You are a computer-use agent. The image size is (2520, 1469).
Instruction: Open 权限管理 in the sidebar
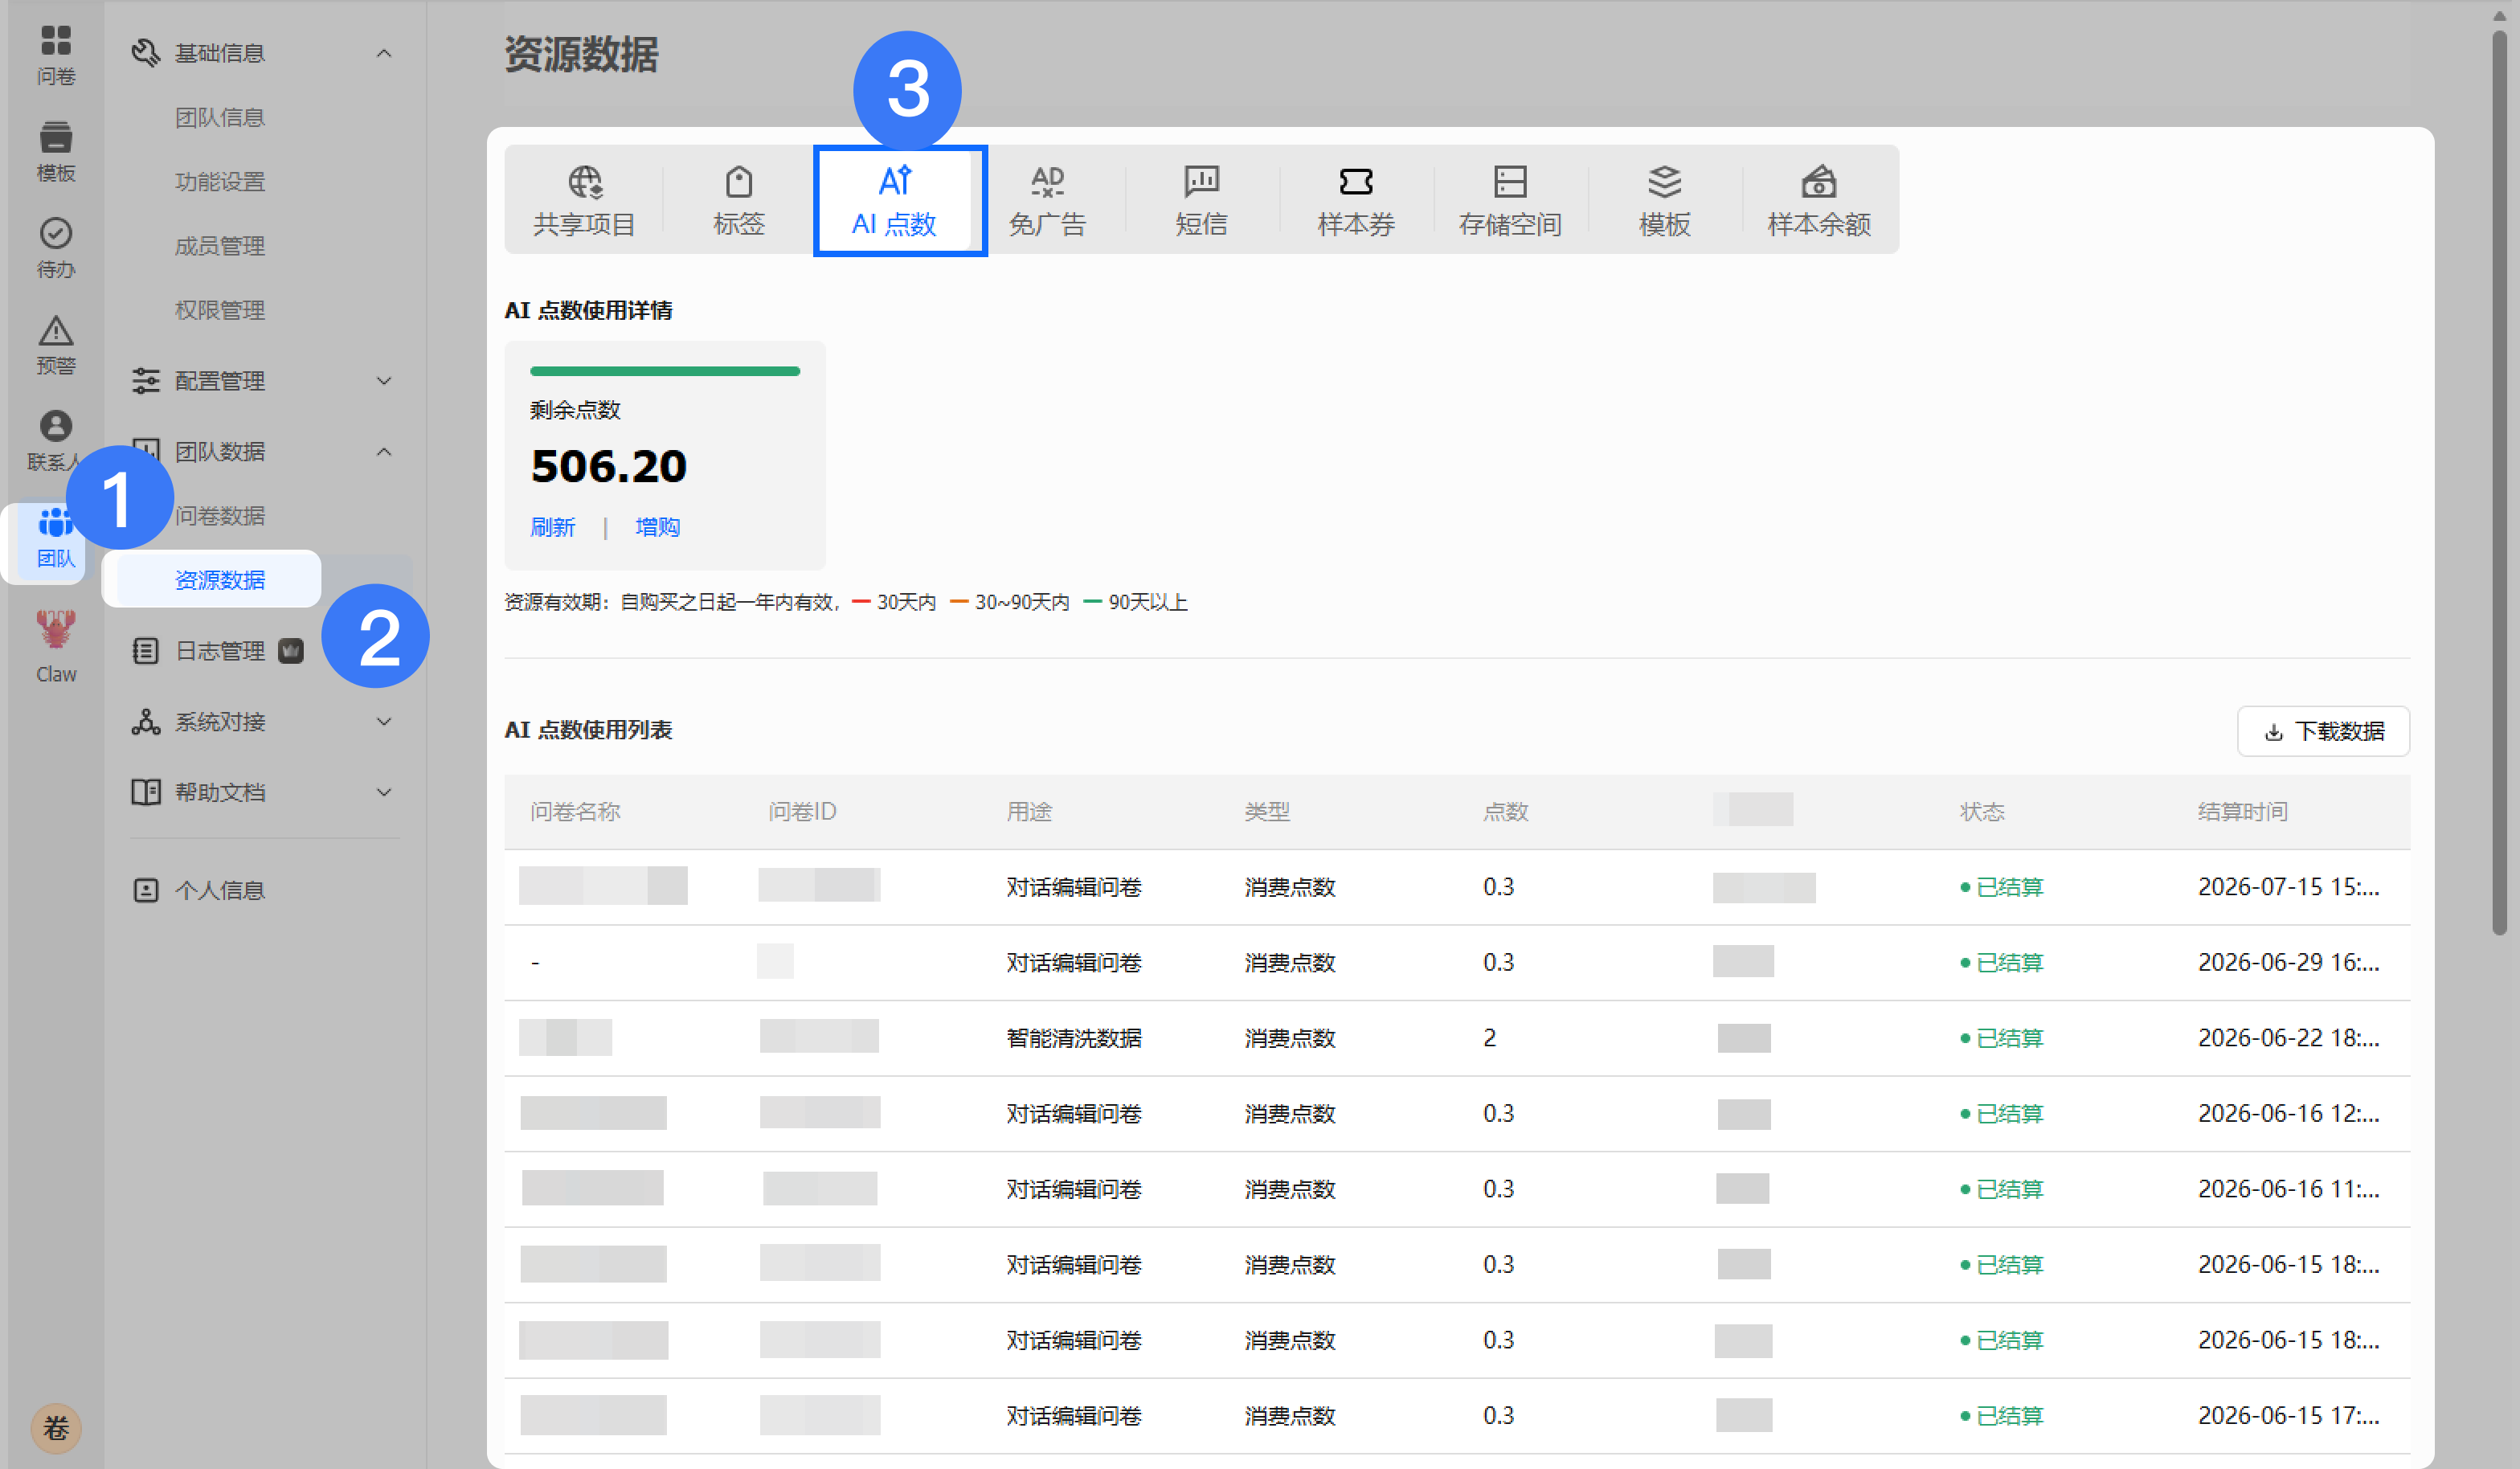point(220,310)
